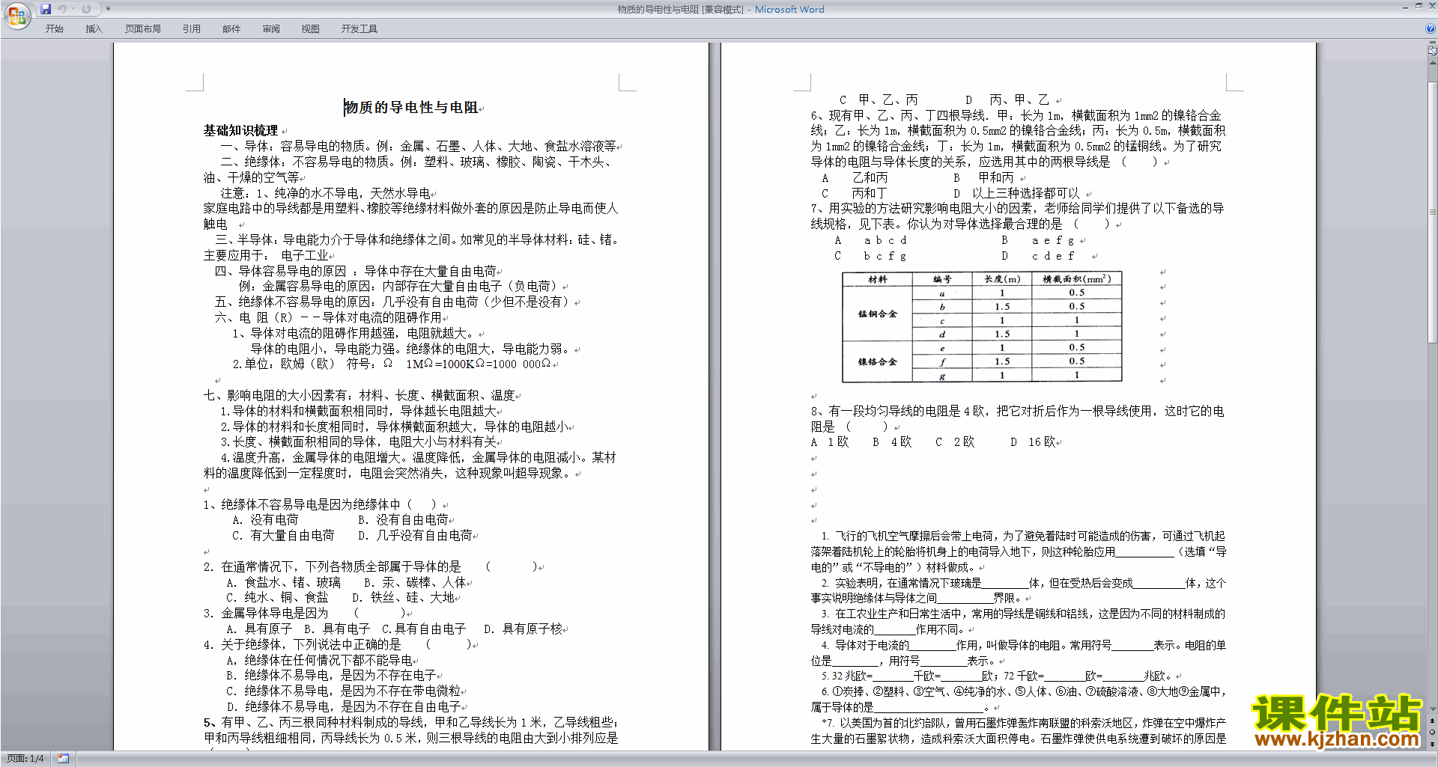
Task: Click answer option A. 没有电荷
Action: tap(265, 519)
